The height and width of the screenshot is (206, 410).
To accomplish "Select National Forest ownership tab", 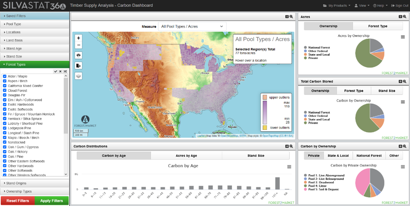I will [369, 156].
